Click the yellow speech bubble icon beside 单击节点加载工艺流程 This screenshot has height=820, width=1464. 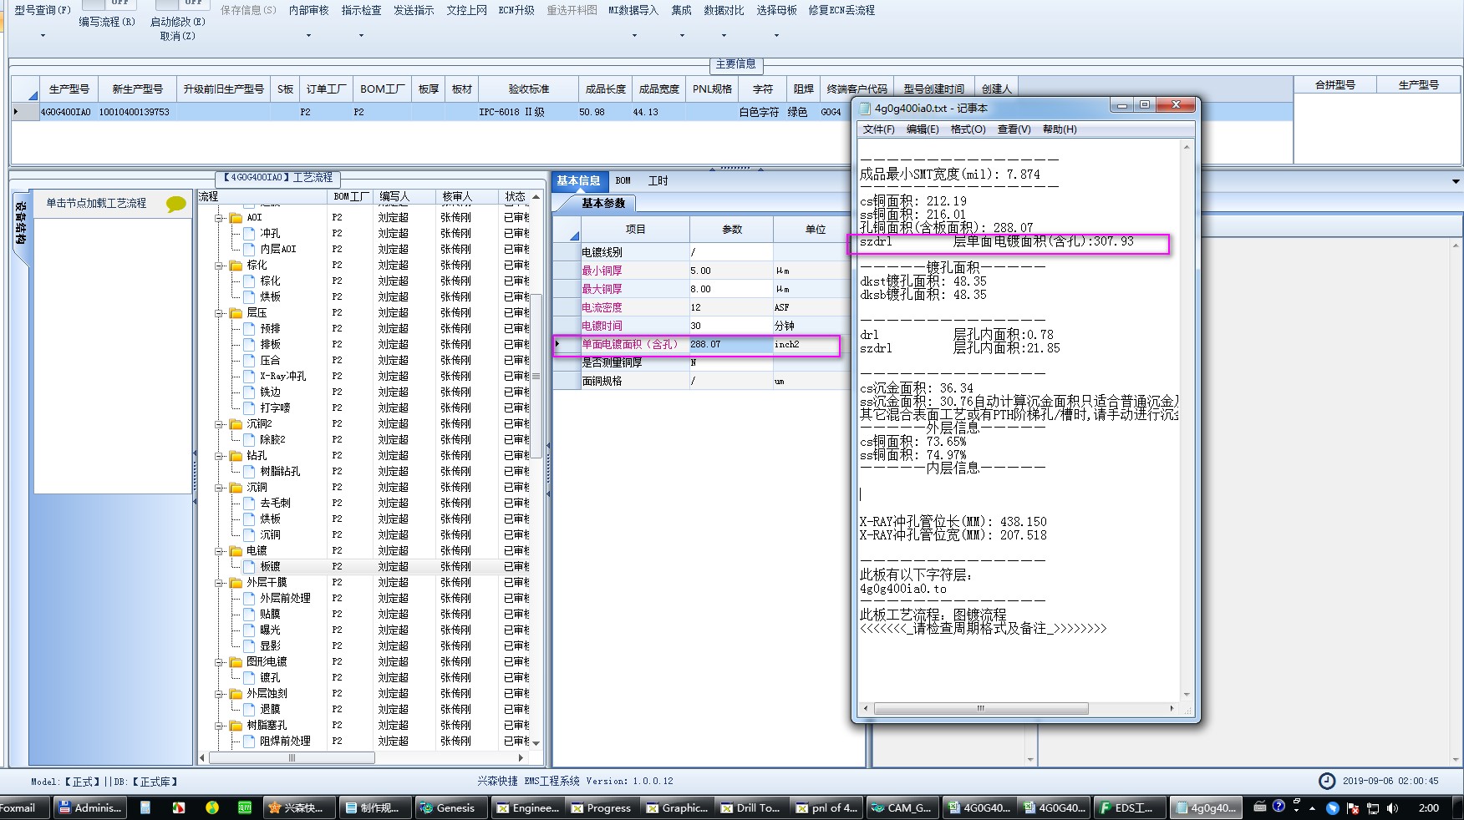pyautogui.click(x=175, y=204)
